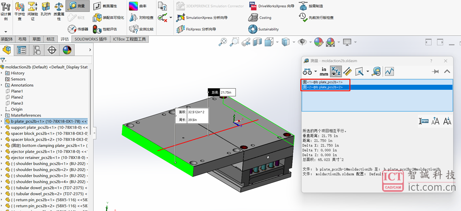Switch to the 标注 tab
Screen dimensions: 461x211
click(x=50, y=39)
